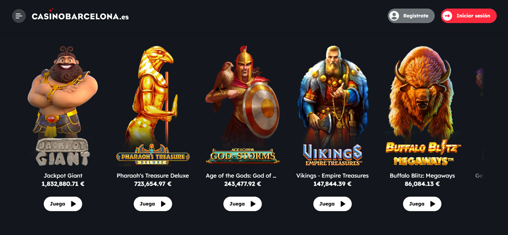Screen dimensions: 508x235
Task: Click play arrow under Vikings Empire Treasures
Action: 343,204
